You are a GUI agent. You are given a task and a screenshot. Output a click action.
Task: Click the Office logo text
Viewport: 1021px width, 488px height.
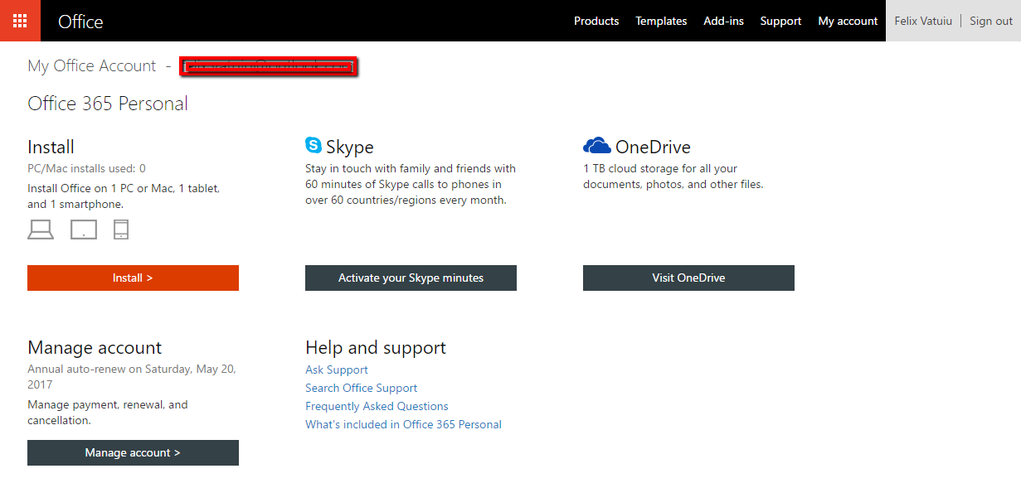80,22
